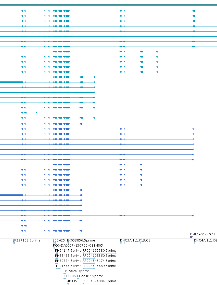
Task: Click the arrow glyph under EP19620.3prime
Action: click(65, 274)
